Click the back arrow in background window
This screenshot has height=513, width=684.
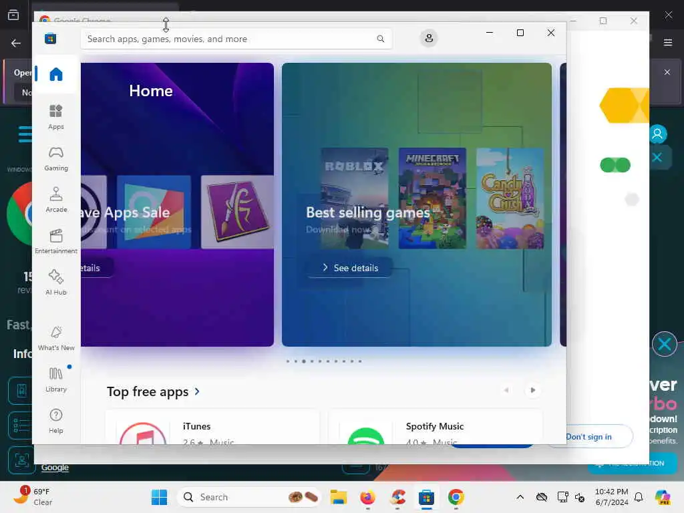click(x=16, y=43)
